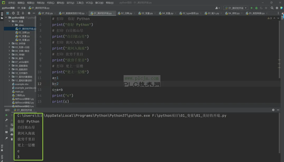Click the down arrow in run console

pyautogui.click(x=12, y=120)
